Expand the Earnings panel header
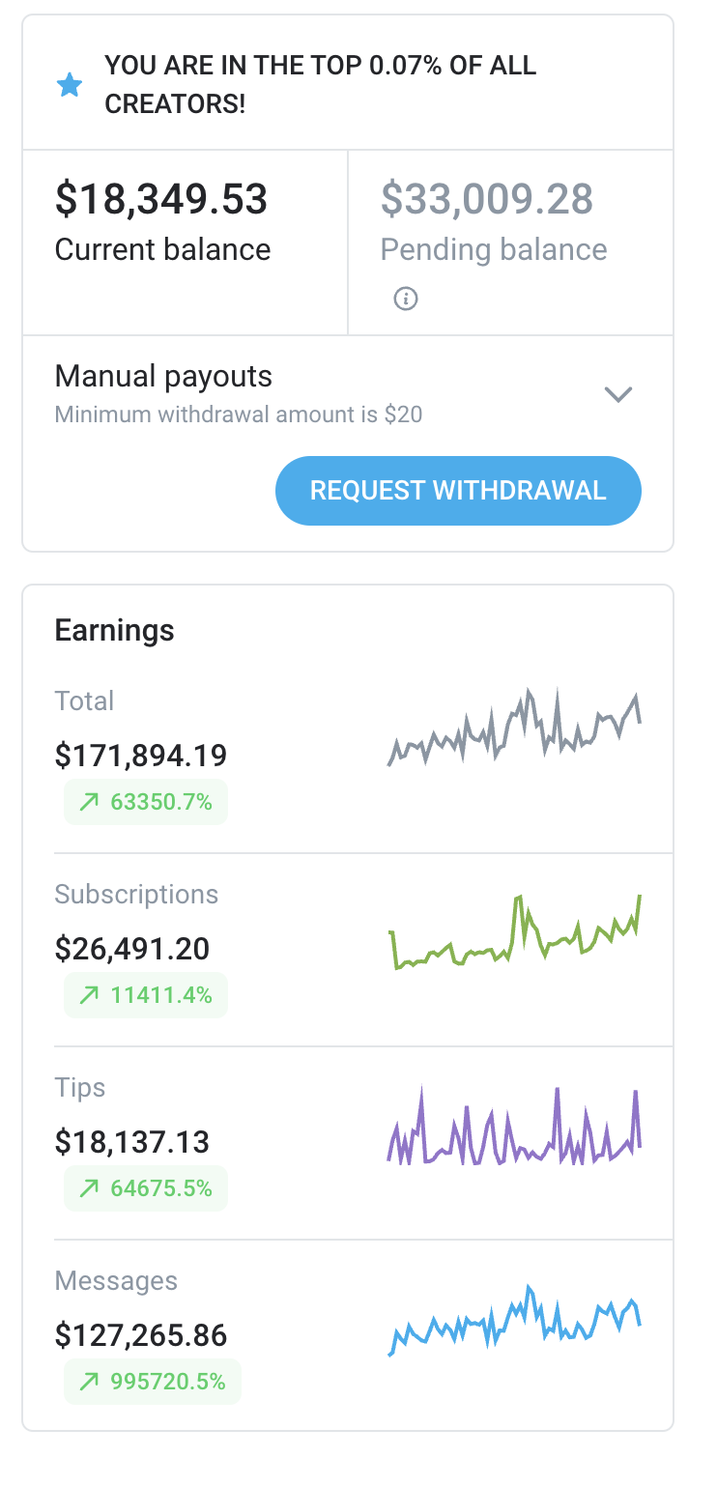The image size is (717, 1486). (115, 630)
